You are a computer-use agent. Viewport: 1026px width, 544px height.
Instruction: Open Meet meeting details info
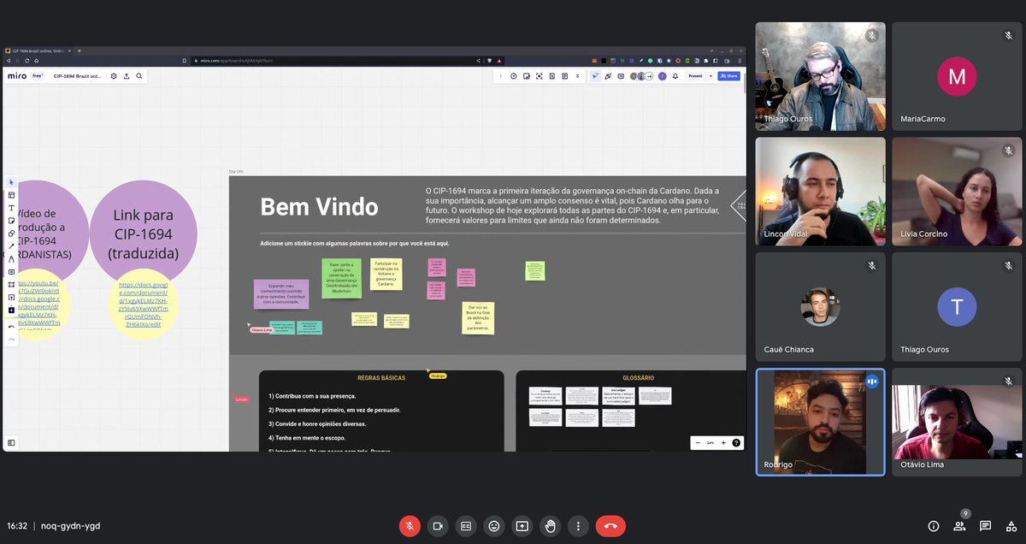pos(934,526)
